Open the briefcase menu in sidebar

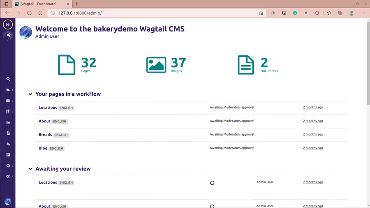8,101
